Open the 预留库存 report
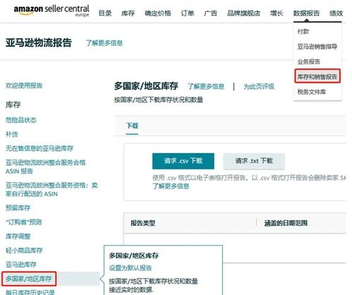 coord(18,208)
